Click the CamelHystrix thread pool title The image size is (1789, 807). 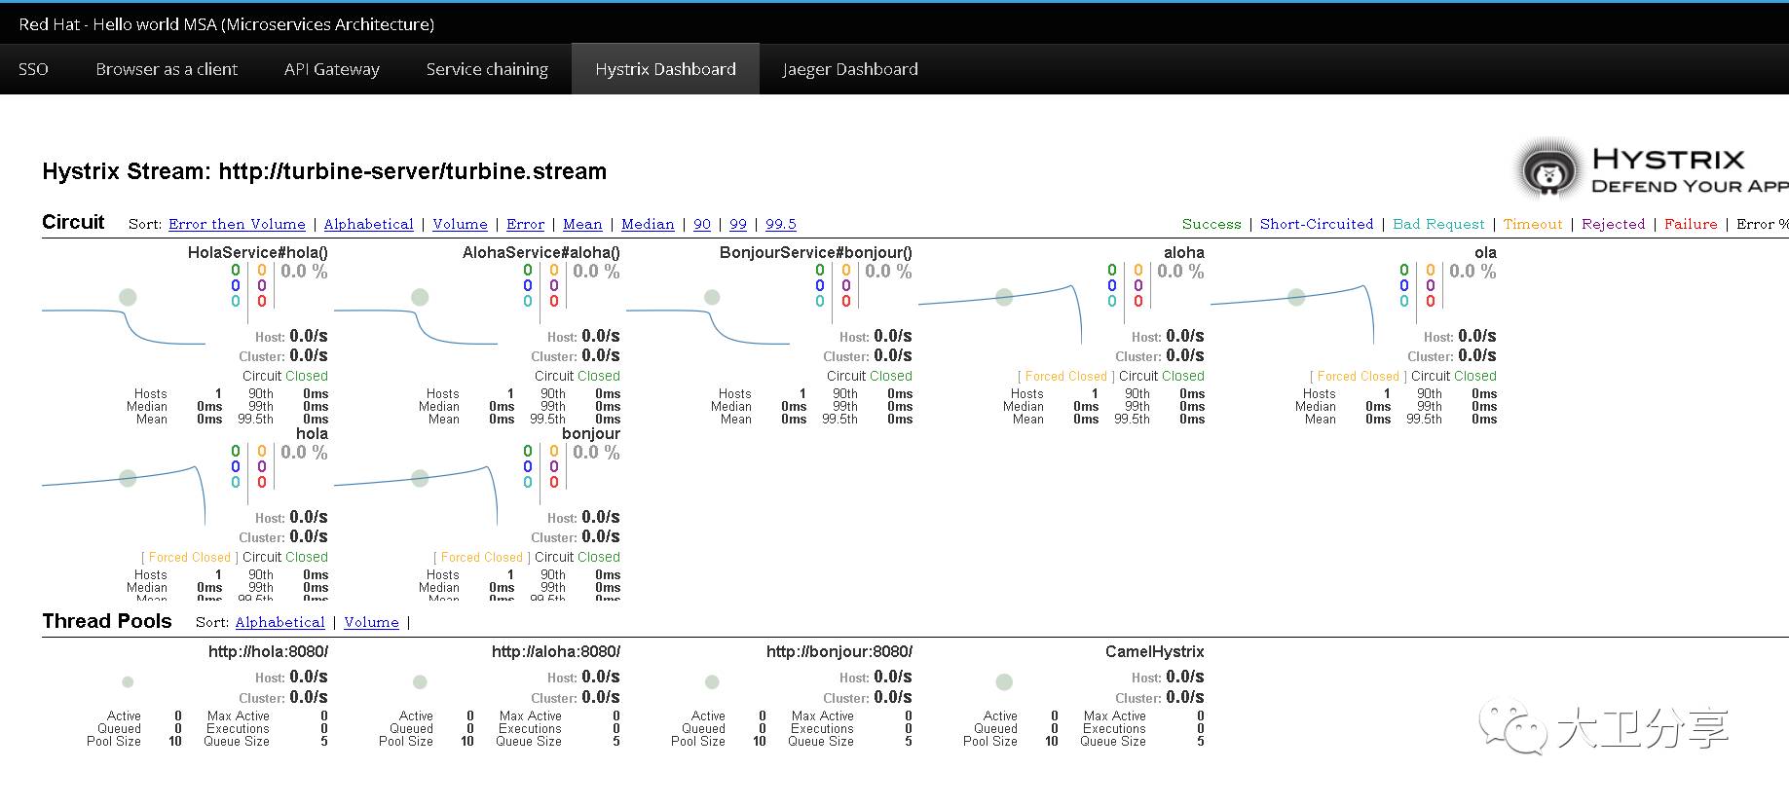click(1155, 651)
